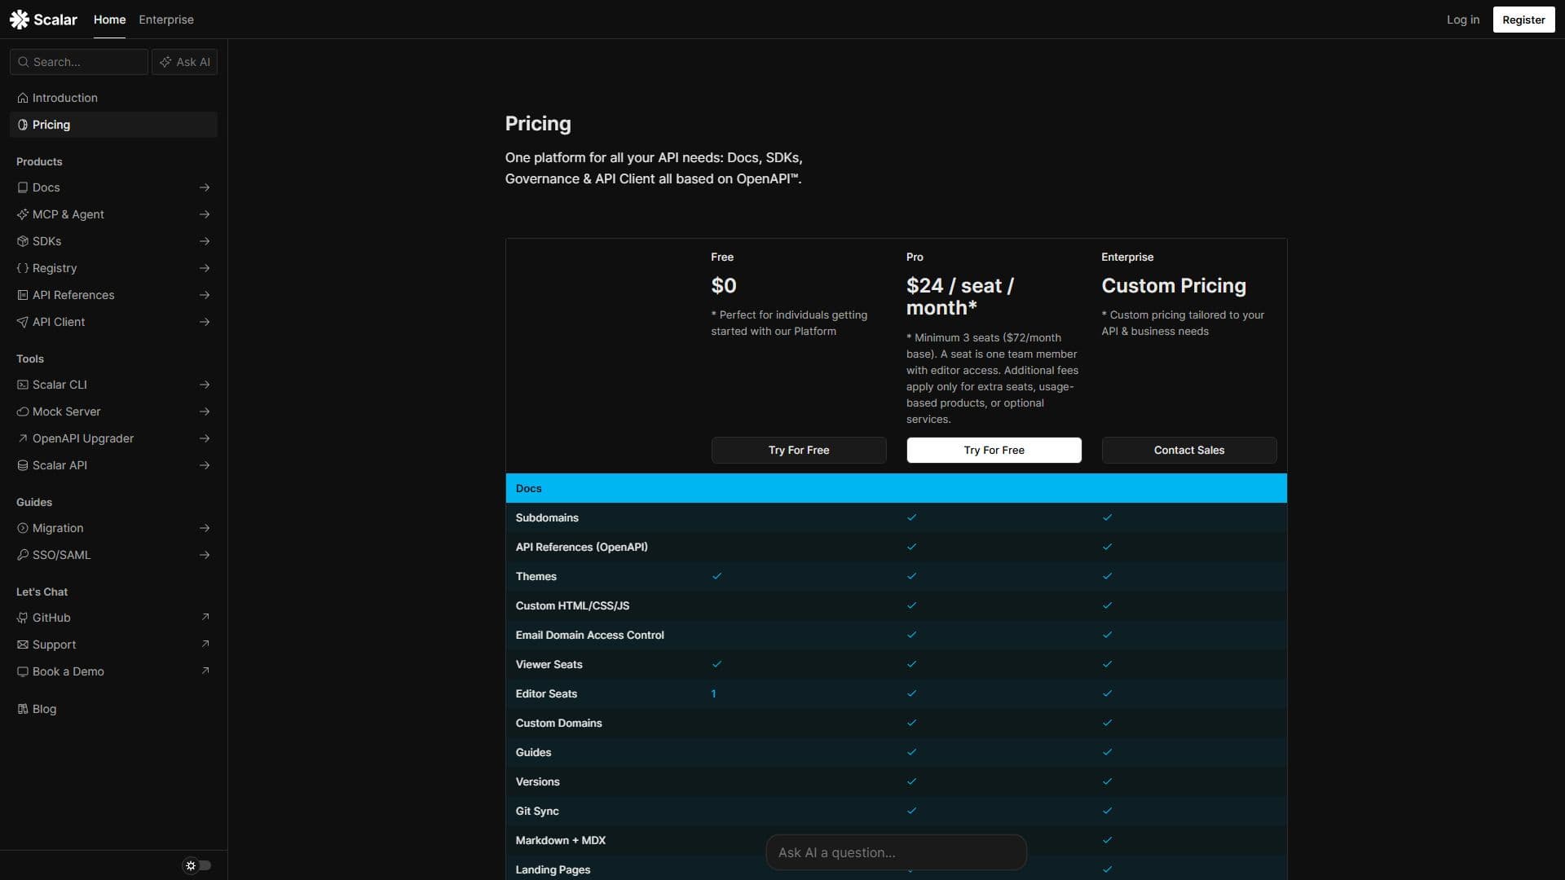Click the Migration guide icon

(x=23, y=528)
